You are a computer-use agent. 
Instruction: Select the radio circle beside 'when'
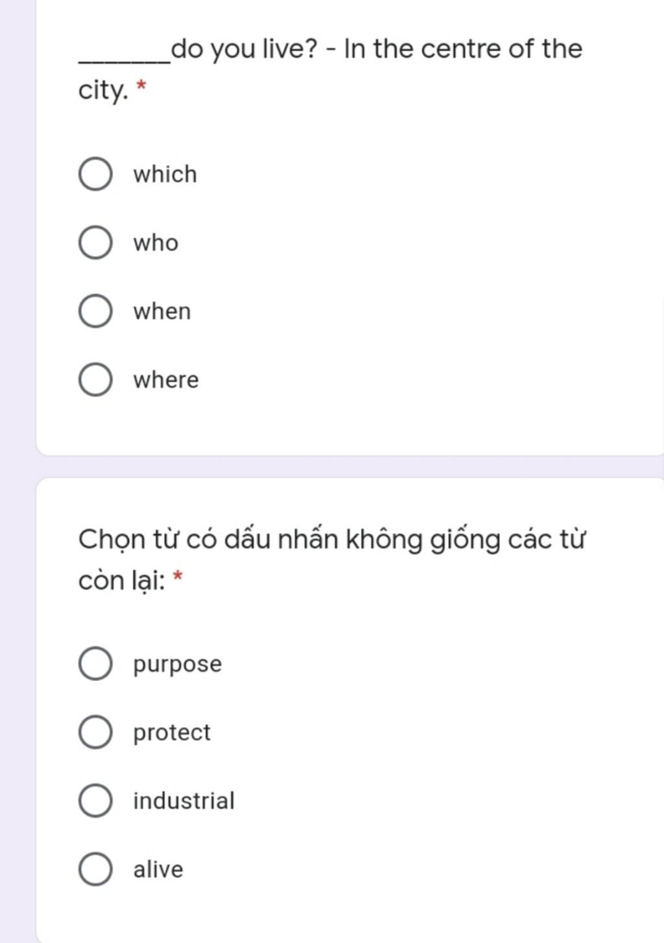point(95,311)
